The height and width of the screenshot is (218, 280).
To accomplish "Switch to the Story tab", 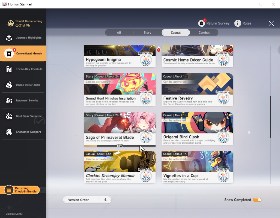I will click(x=147, y=33).
